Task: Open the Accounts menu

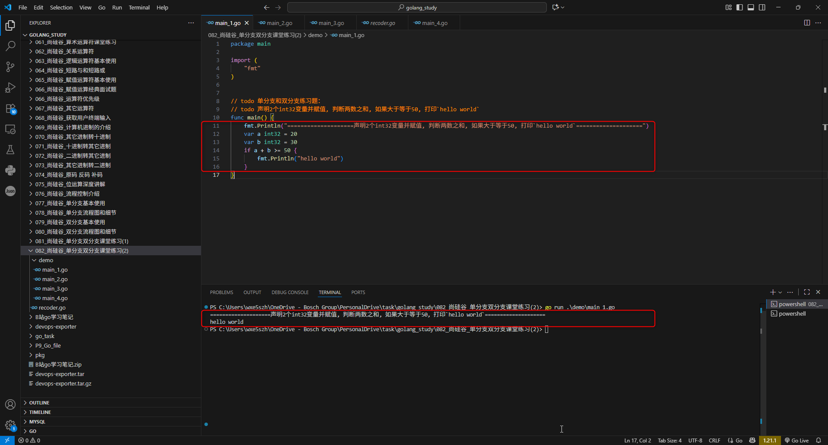Action: pos(10,404)
